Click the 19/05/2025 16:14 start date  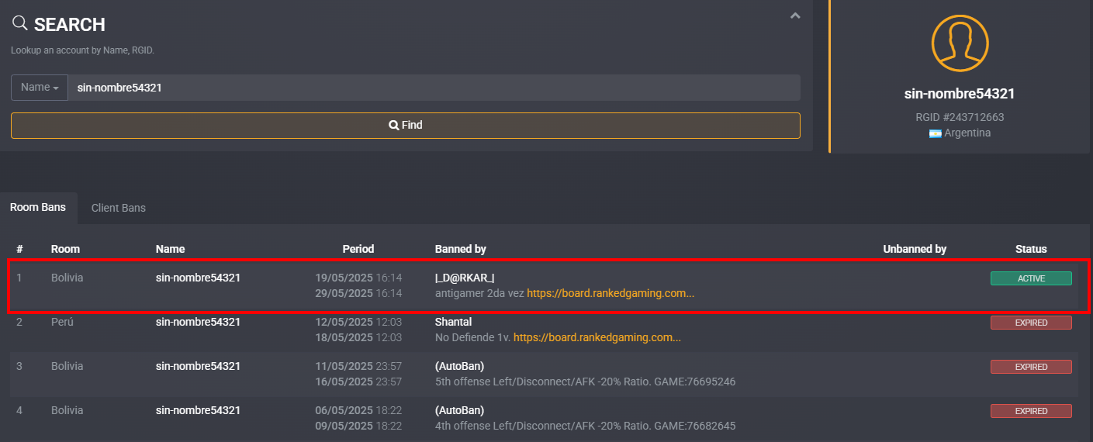[x=358, y=278]
